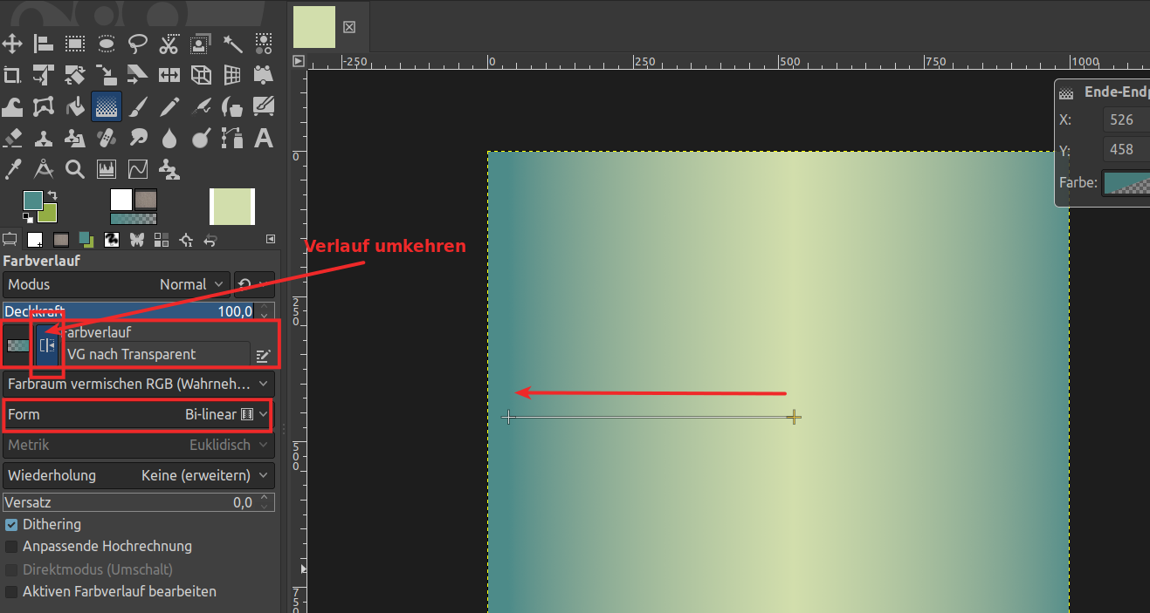Select the Airbrush tool
The height and width of the screenshot is (613, 1150).
201,106
